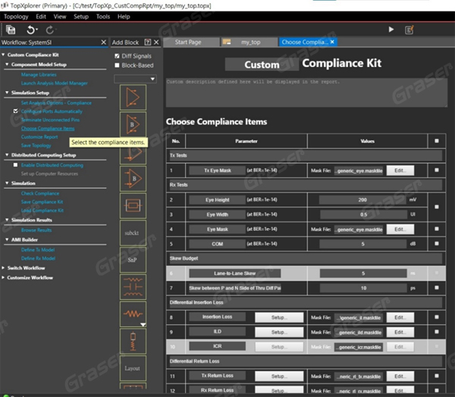Add the subckt block

click(x=133, y=233)
